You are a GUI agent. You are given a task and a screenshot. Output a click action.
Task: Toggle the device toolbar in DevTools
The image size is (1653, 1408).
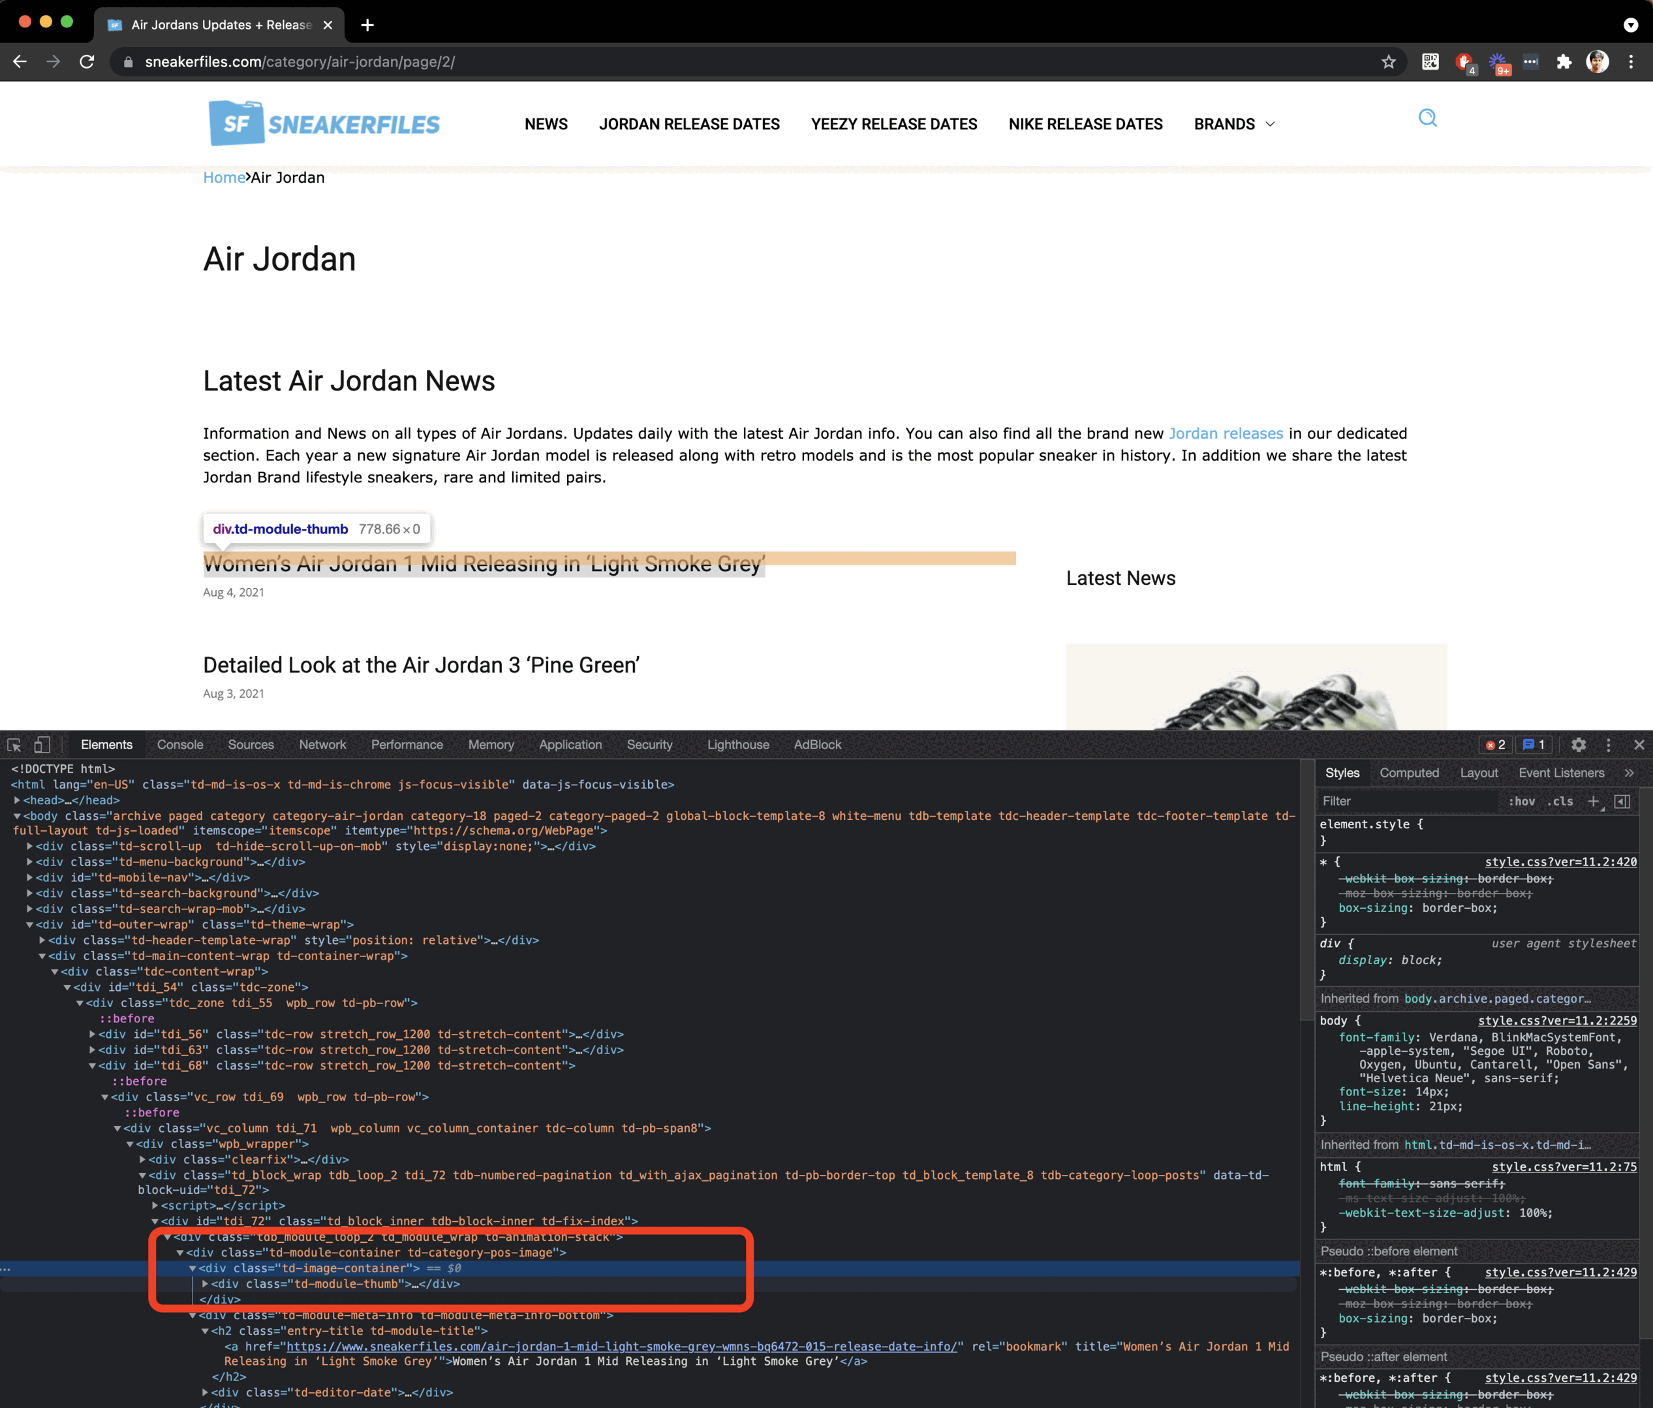tap(42, 745)
